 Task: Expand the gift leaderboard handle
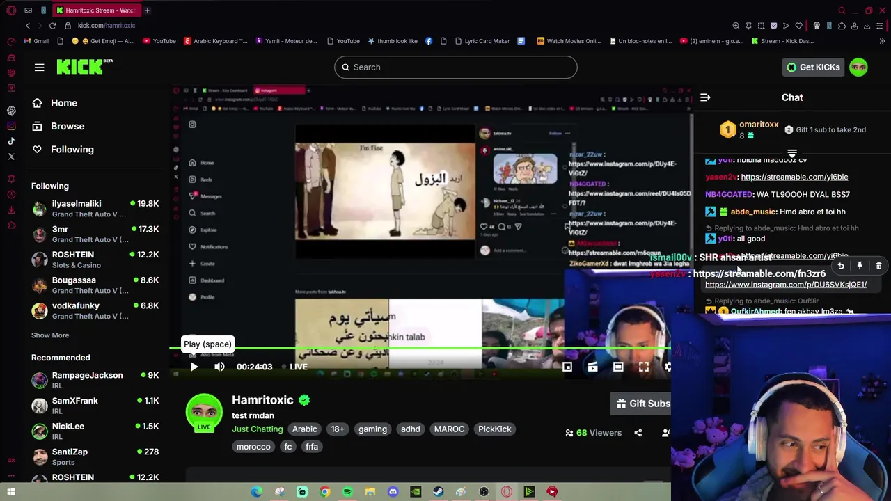(792, 152)
